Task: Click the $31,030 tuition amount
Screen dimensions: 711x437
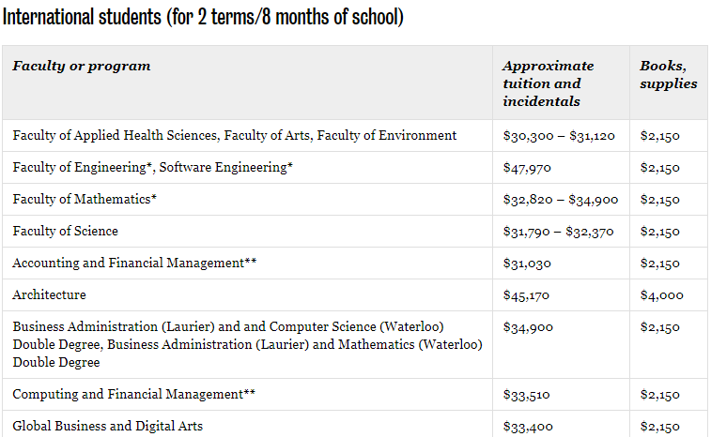Action: tap(528, 264)
